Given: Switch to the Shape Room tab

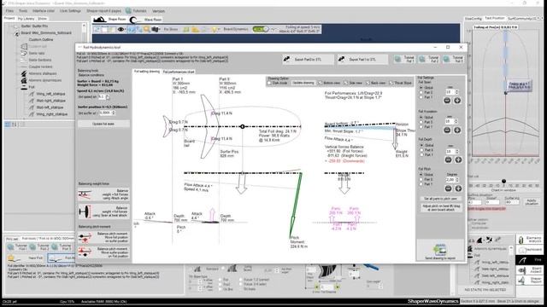Looking at the screenshot, I should pyautogui.click(x=110, y=20).
